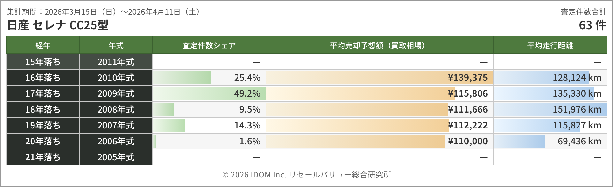Click the 経年 column header
Viewport: 613px width, 187px height.
43,45
